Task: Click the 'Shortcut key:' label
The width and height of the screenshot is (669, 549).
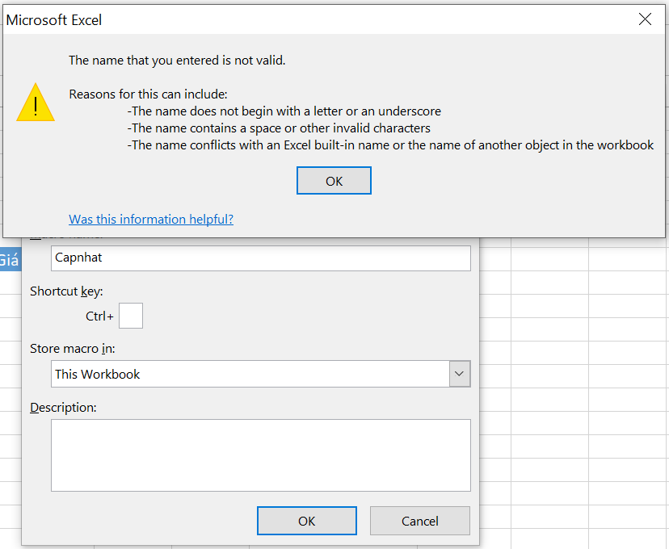Action: 66,291
